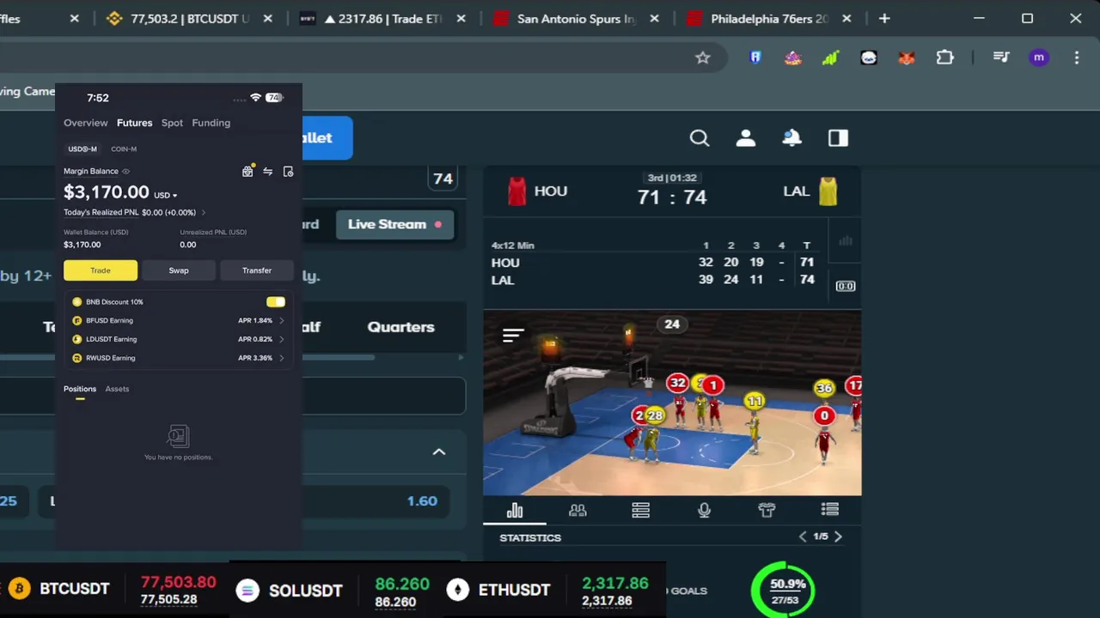Open a new browser tab
This screenshot has height=618, width=1100.
click(884, 18)
